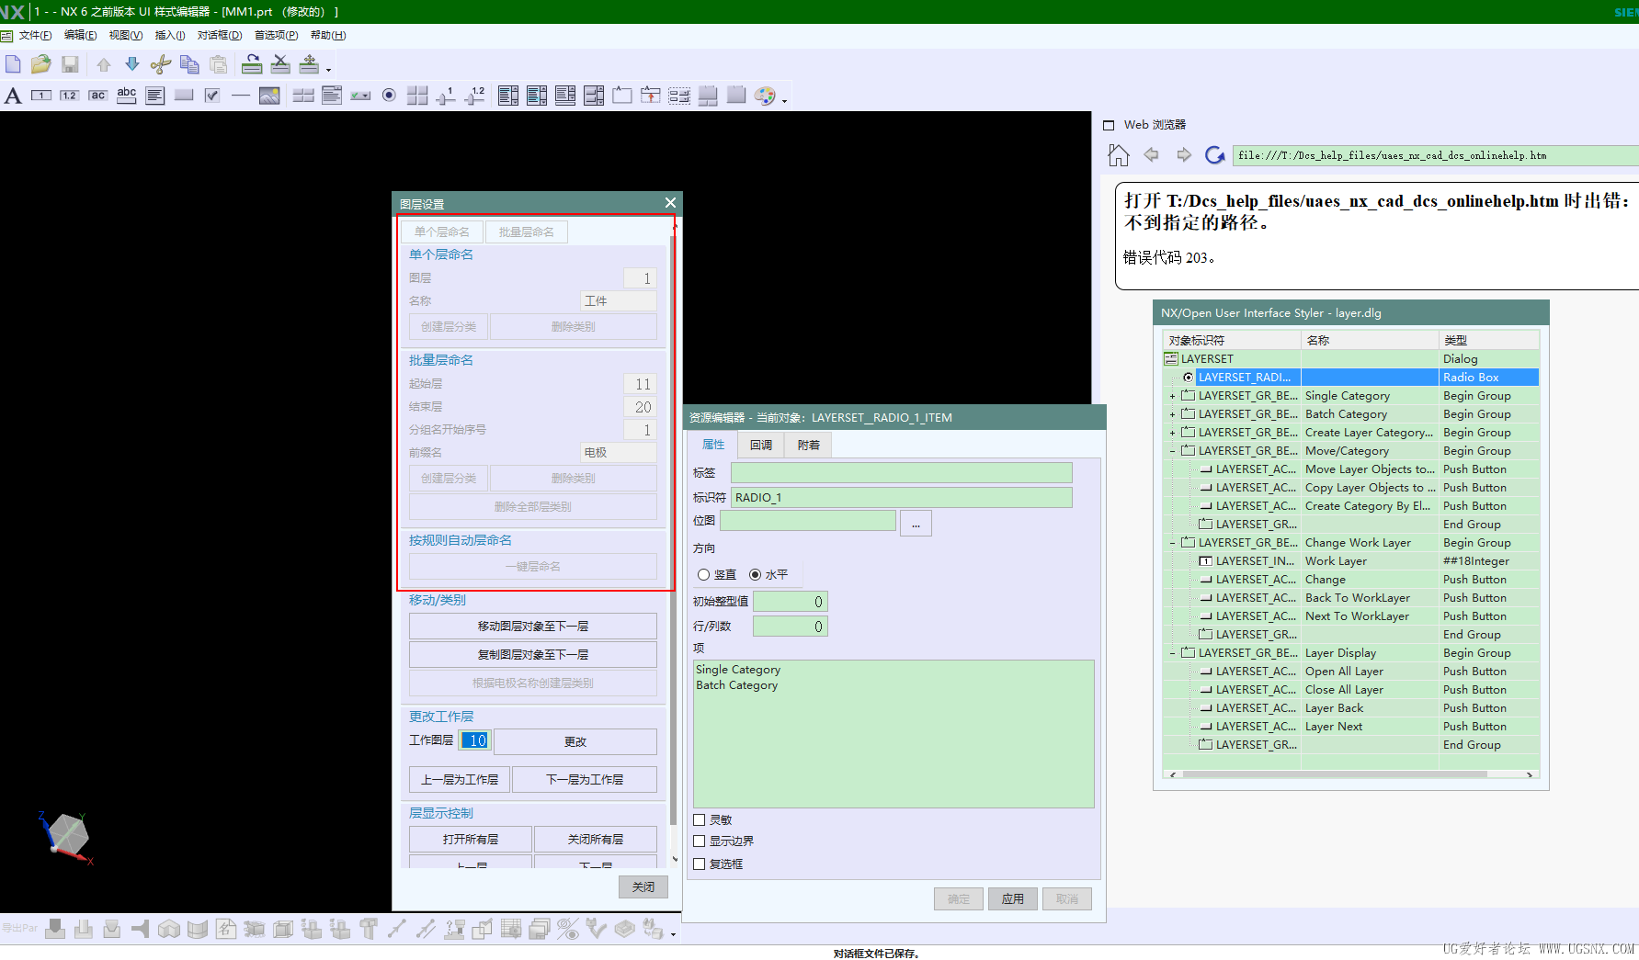Insert a wide string (abc) control
Screen dimensions: 1639x960
[127, 96]
